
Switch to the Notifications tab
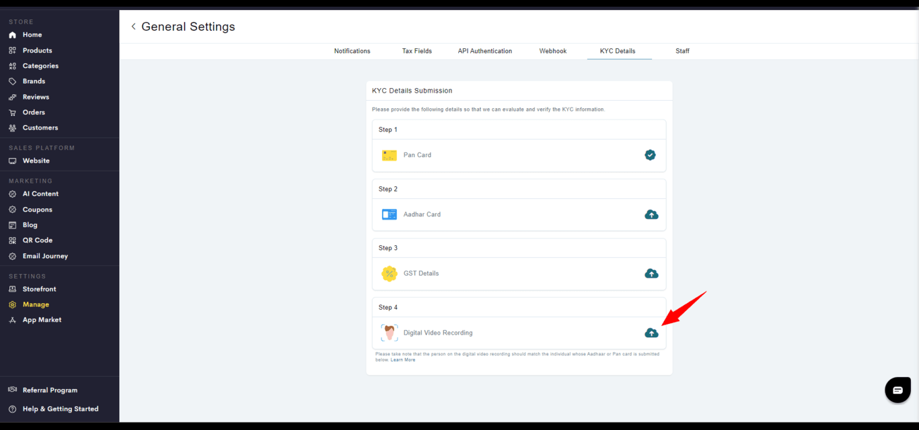(x=352, y=51)
